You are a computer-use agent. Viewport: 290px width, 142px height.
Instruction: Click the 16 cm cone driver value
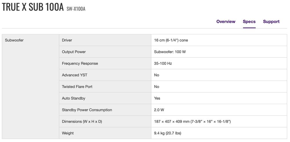(x=171, y=40)
